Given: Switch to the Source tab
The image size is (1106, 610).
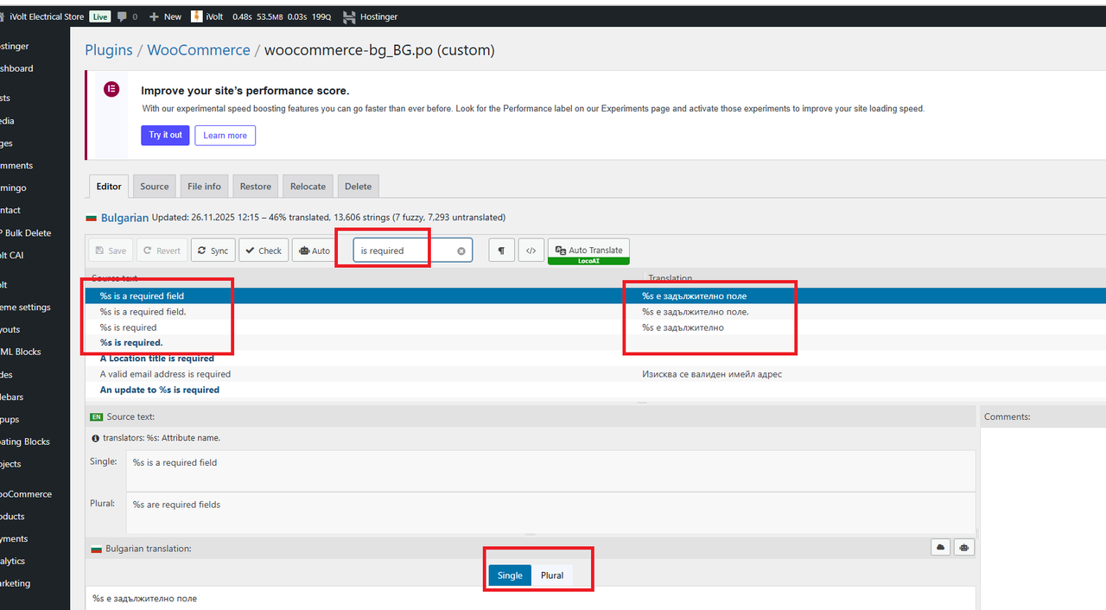Looking at the screenshot, I should 155,186.
